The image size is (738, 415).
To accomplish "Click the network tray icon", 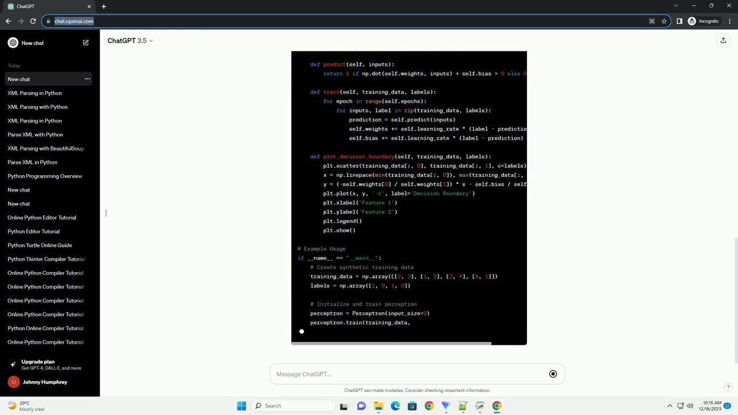I will pyautogui.click(x=680, y=406).
